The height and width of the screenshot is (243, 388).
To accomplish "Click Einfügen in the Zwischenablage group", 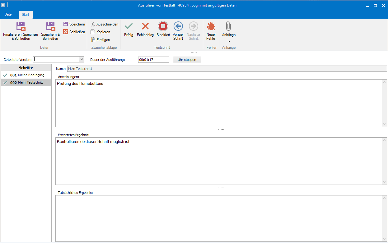I will point(93,40).
